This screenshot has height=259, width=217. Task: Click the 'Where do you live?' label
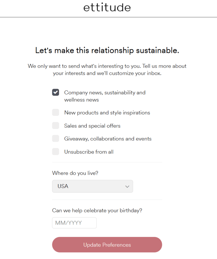click(x=75, y=173)
